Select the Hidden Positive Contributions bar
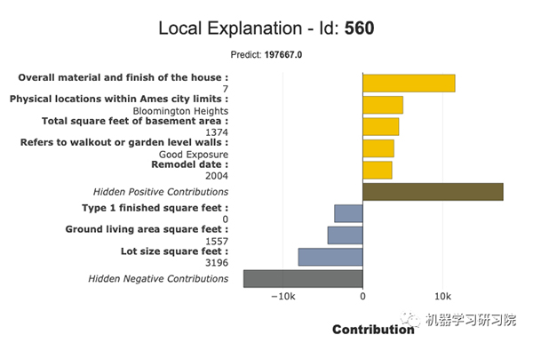This screenshot has width=533, height=343. click(434, 192)
